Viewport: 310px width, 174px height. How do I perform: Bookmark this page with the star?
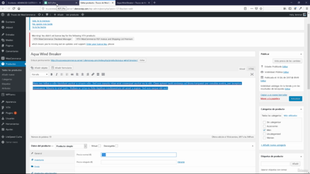(261, 9)
